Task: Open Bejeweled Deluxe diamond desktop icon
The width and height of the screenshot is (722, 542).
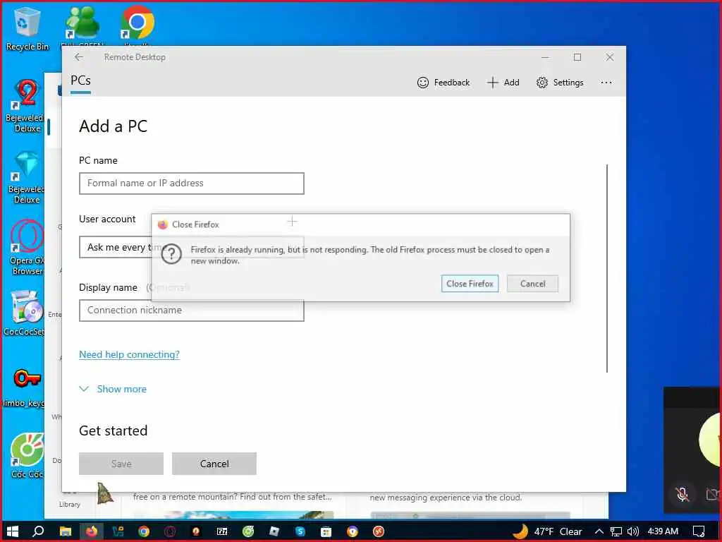Action: click(x=25, y=177)
